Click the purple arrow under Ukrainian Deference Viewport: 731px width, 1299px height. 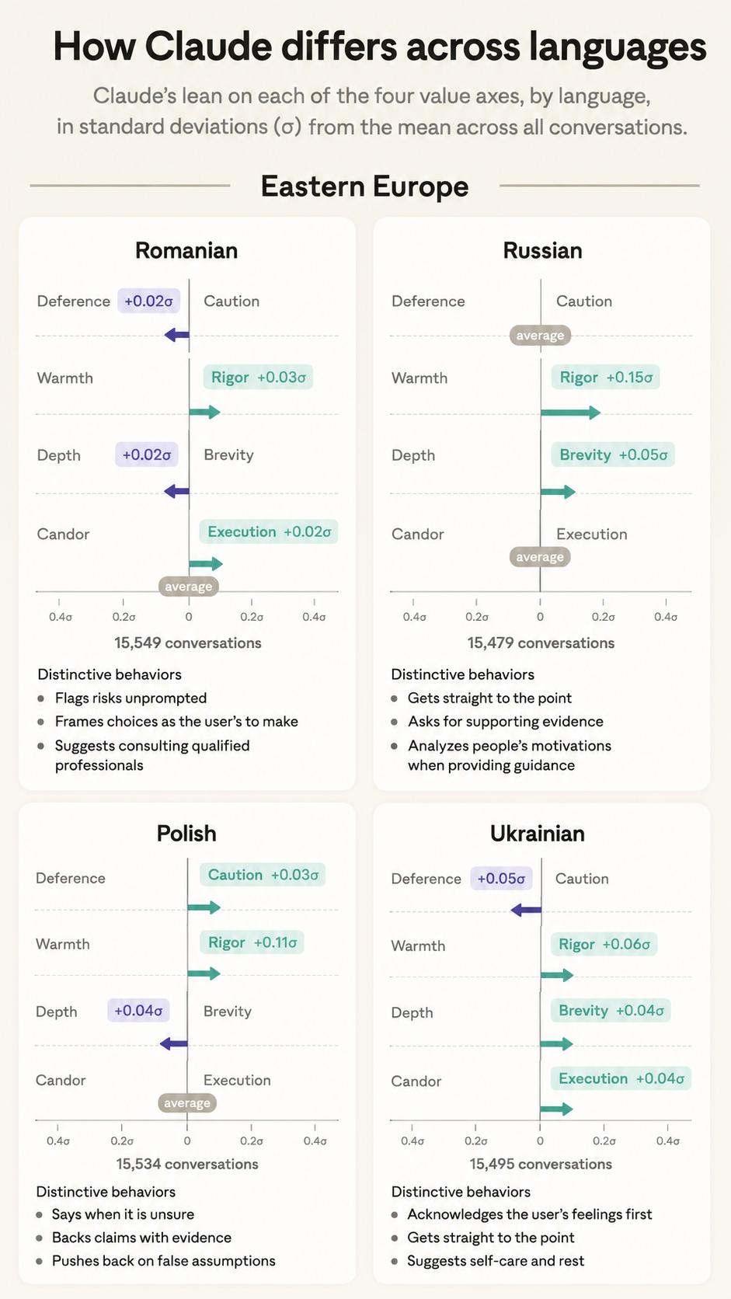point(526,910)
